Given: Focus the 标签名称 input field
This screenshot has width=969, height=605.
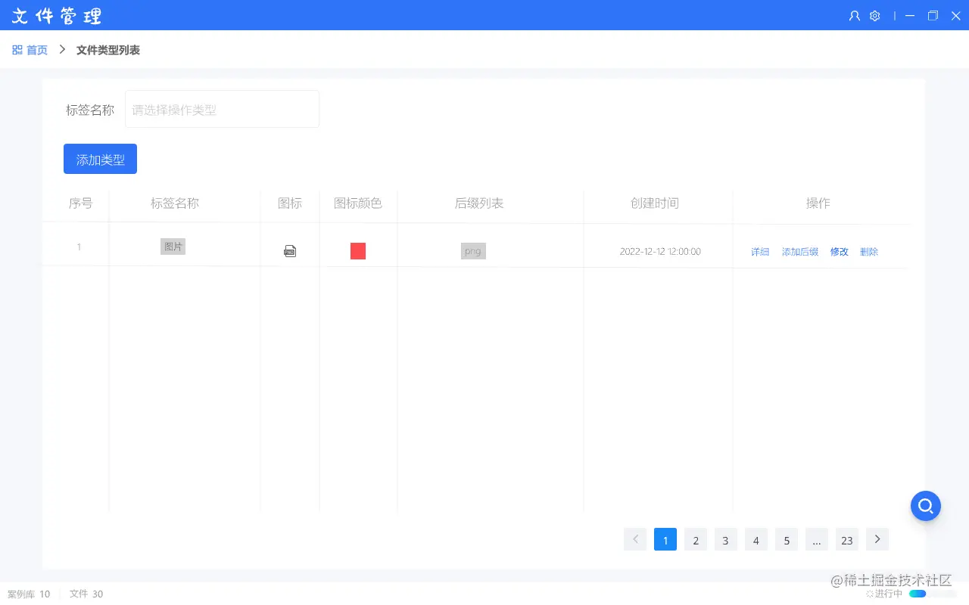Looking at the screenshot, I should click(x=222, y=109).
